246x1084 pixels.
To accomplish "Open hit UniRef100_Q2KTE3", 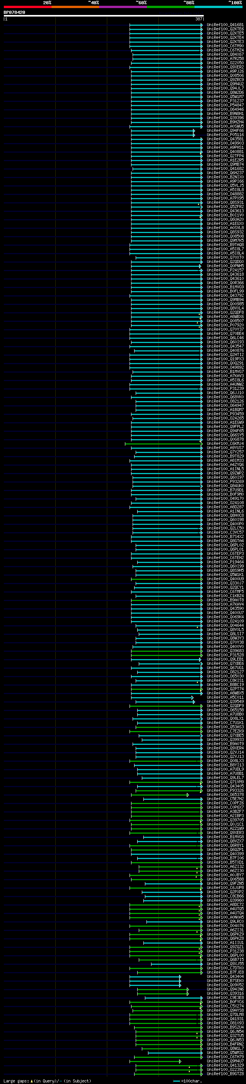I will click(x=225, y=42).
